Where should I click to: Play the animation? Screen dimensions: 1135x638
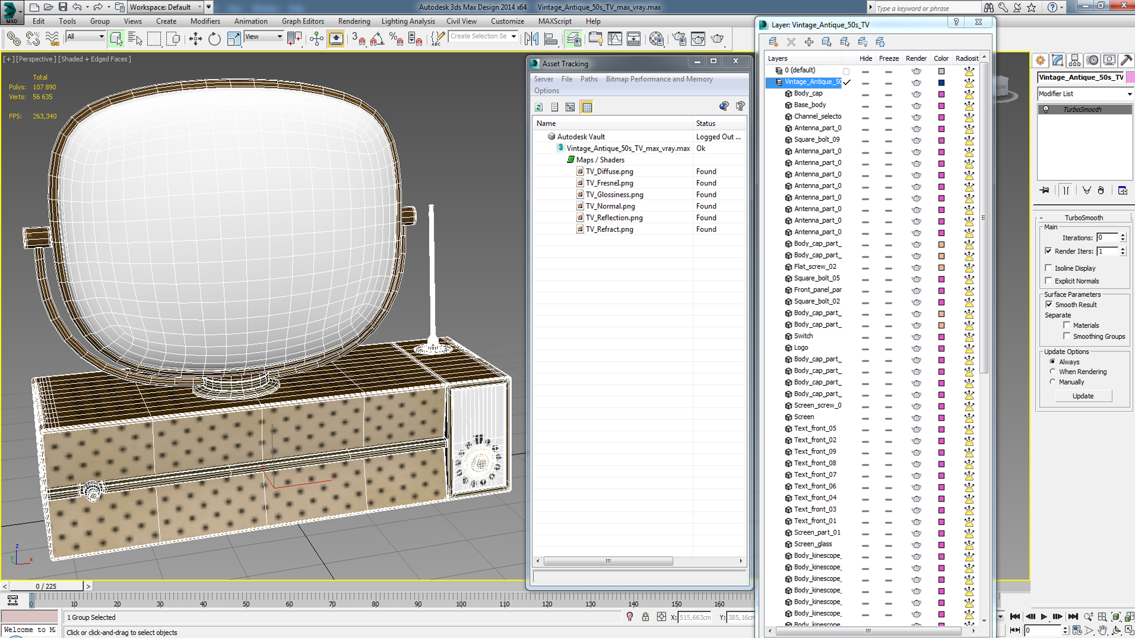pos(1044,617)
